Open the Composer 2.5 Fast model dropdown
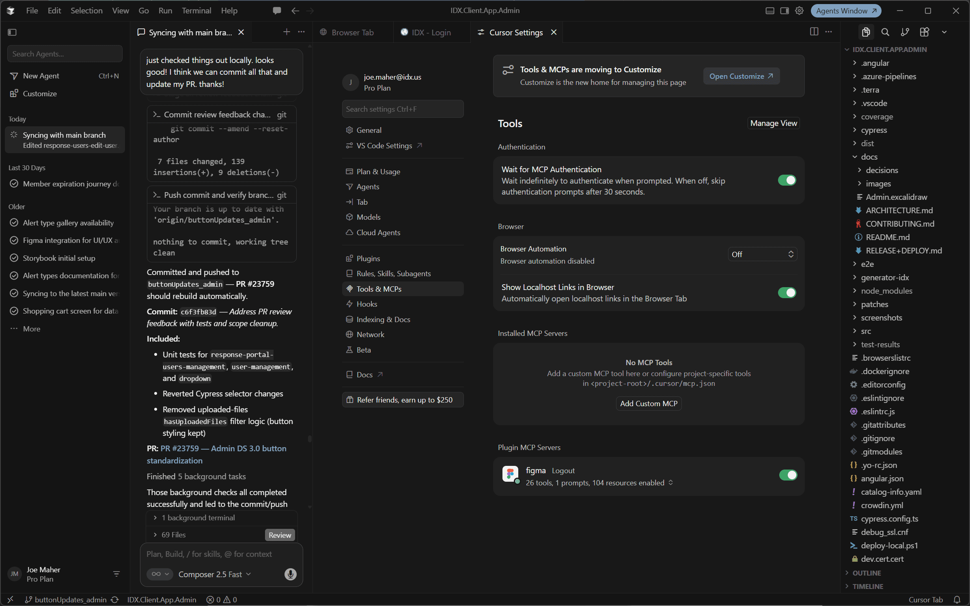 (215, 574)
